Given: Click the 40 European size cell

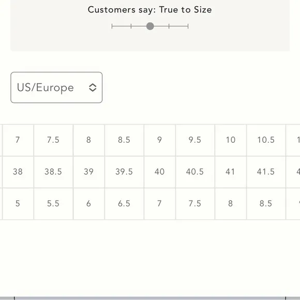Looking at the screenshot, I should coord(159,172).
